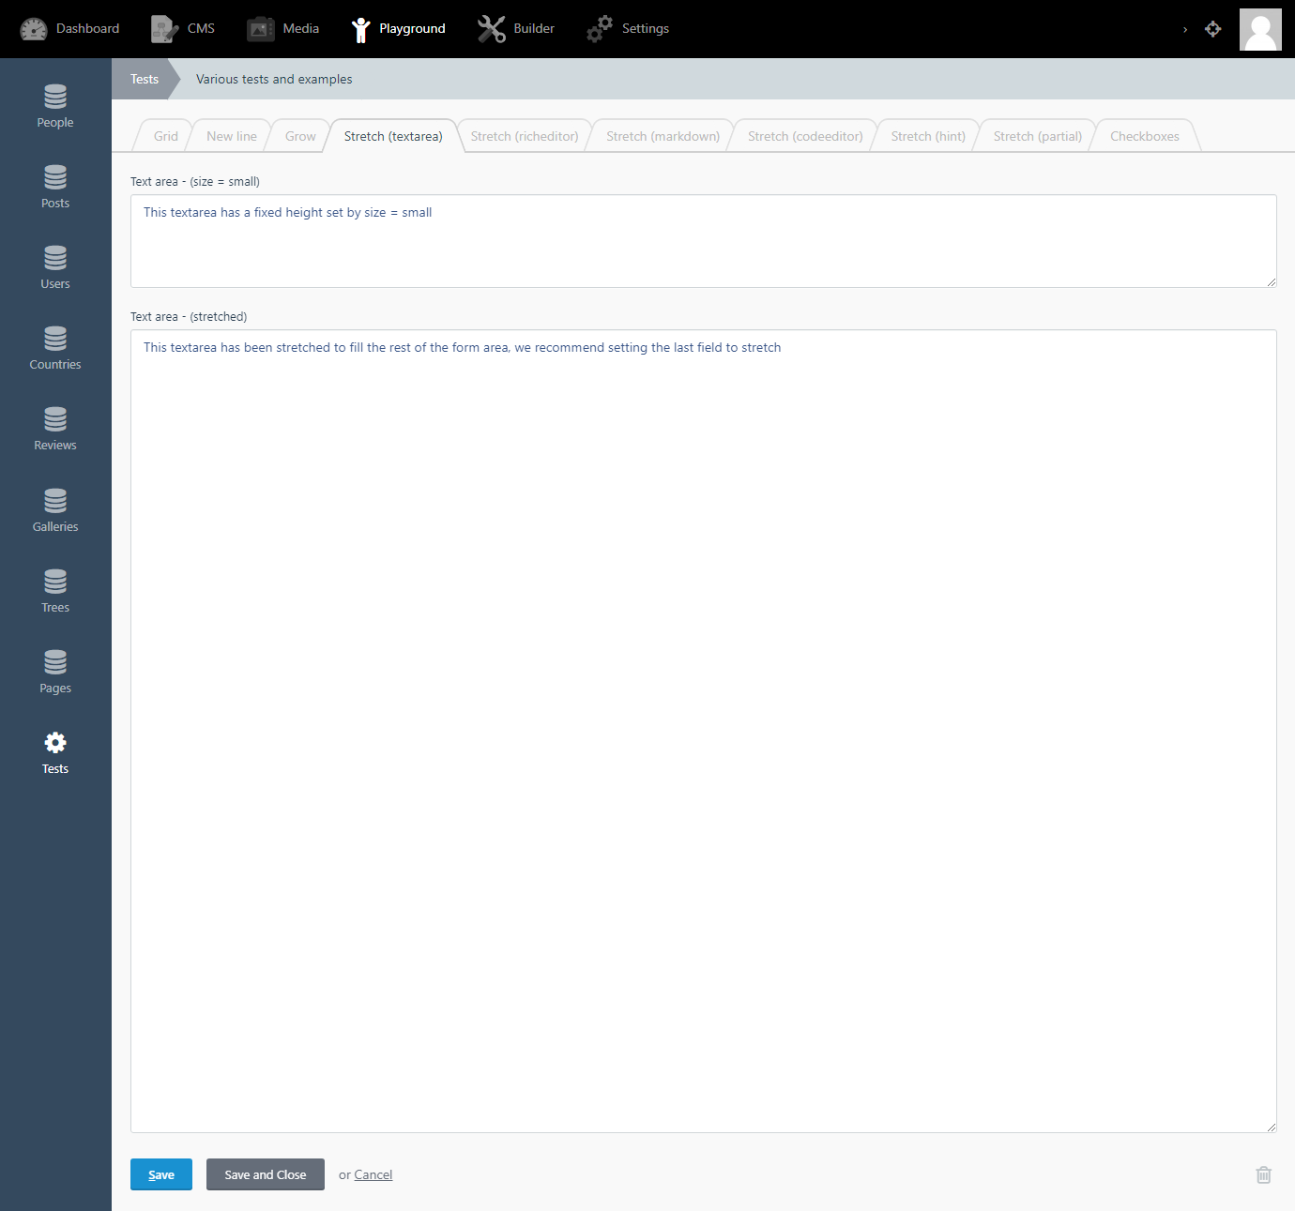Select the Grid tab
This screenshot has width=1295, height=1211.
[164, 136]
